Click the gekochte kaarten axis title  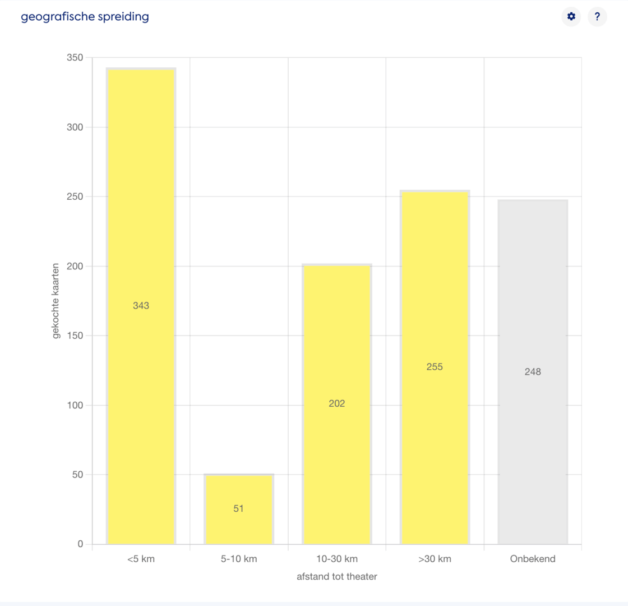[56, 301]
